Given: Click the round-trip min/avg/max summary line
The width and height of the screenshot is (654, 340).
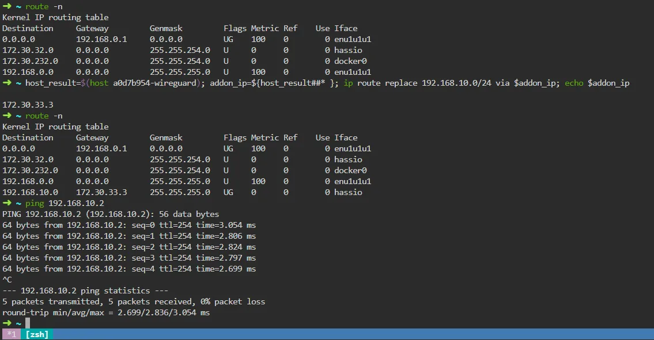Looking at the screenshot, I should 106,312.
